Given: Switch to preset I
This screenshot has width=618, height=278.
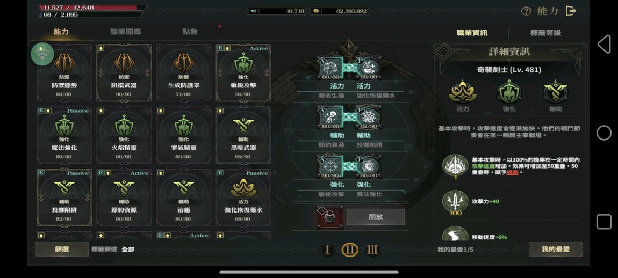Looking at the screenshot, I should pos(327,250).
